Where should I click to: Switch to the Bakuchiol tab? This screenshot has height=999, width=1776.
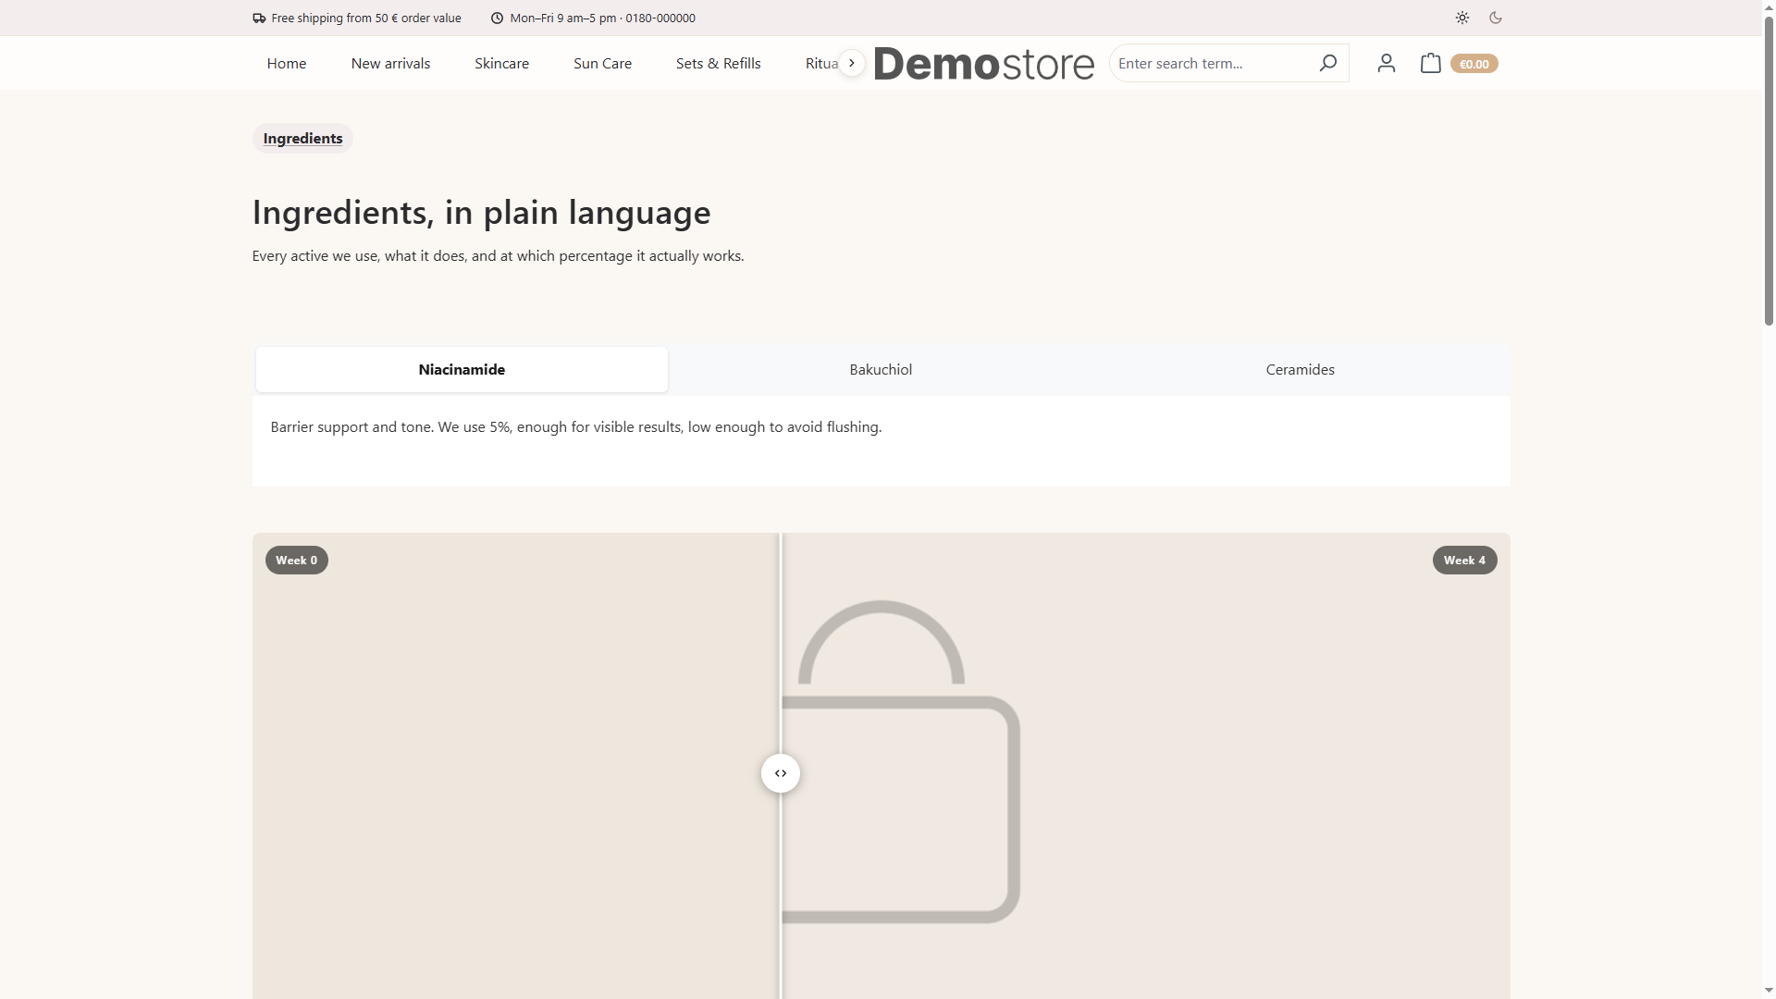coord(881,369)
